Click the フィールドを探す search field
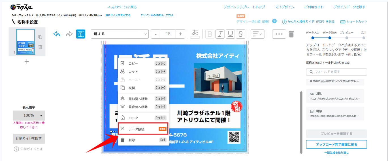 [x=336, y=72]
